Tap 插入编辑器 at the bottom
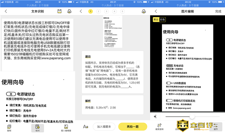 coord(66,127)
